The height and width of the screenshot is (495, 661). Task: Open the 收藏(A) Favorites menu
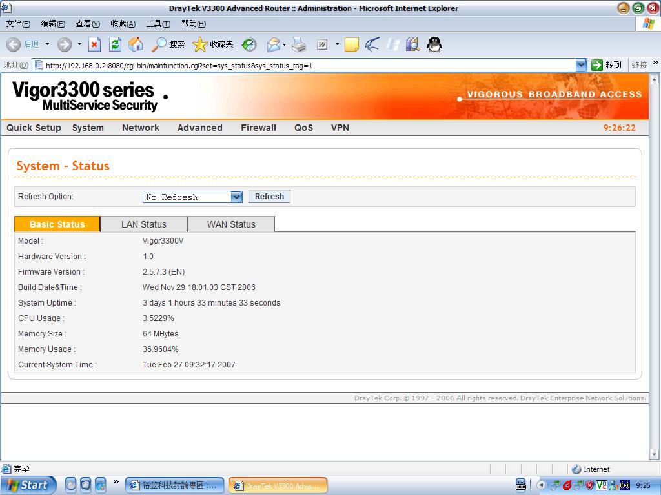coord(123,24)
